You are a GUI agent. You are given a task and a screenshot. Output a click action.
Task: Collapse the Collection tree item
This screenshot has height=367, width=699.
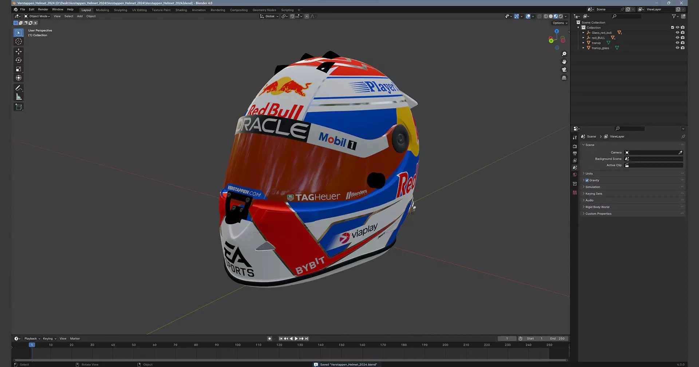[578, 28]
